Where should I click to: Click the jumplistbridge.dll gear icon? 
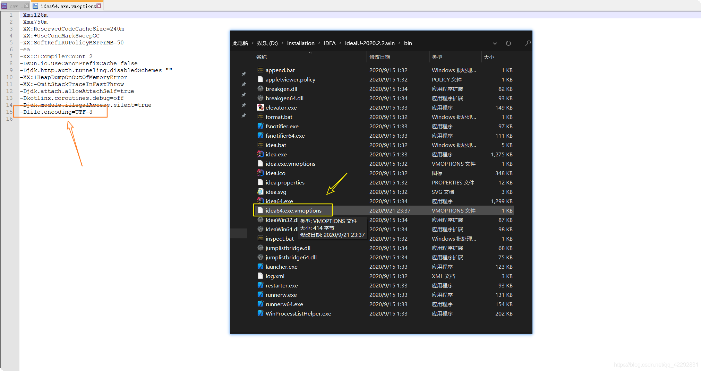click(260, 248)
